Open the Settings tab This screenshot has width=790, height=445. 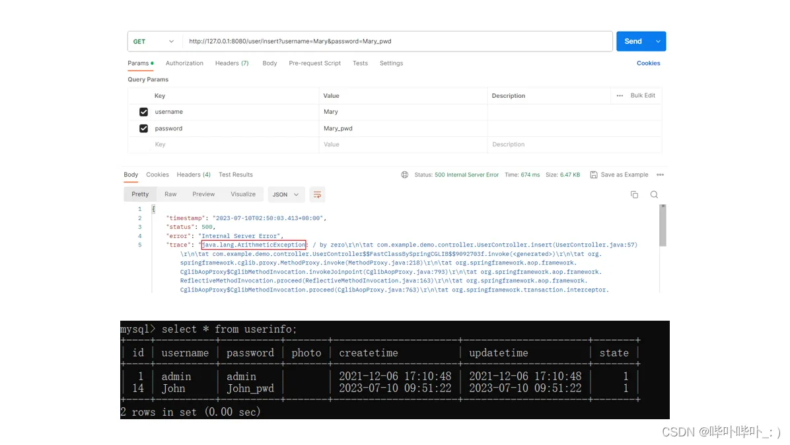[391, 63]
